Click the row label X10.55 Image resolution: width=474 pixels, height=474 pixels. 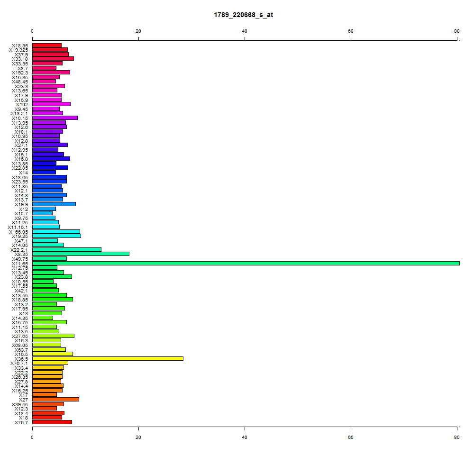coord(20,282)
